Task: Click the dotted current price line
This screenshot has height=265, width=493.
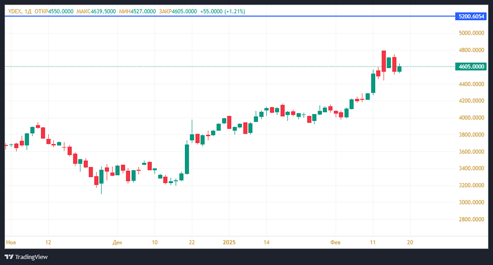Action: point(148,66)
